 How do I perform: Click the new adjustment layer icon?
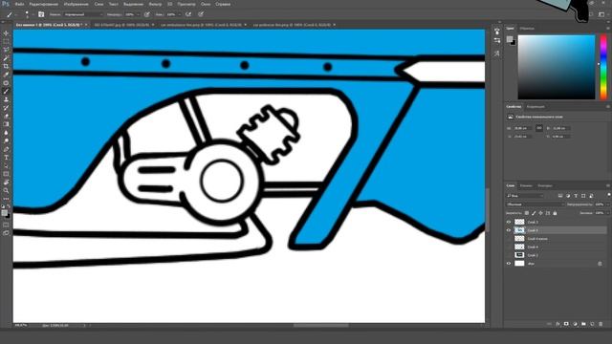point(575,324)
